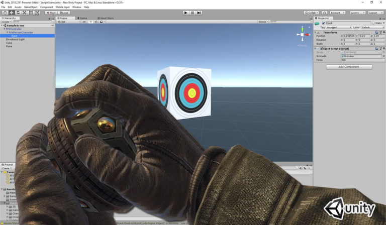Collapse FPSController in Hierarchy
Image resolution: width=386 pixels, height=225 pixels.
[x=5, y=29]
